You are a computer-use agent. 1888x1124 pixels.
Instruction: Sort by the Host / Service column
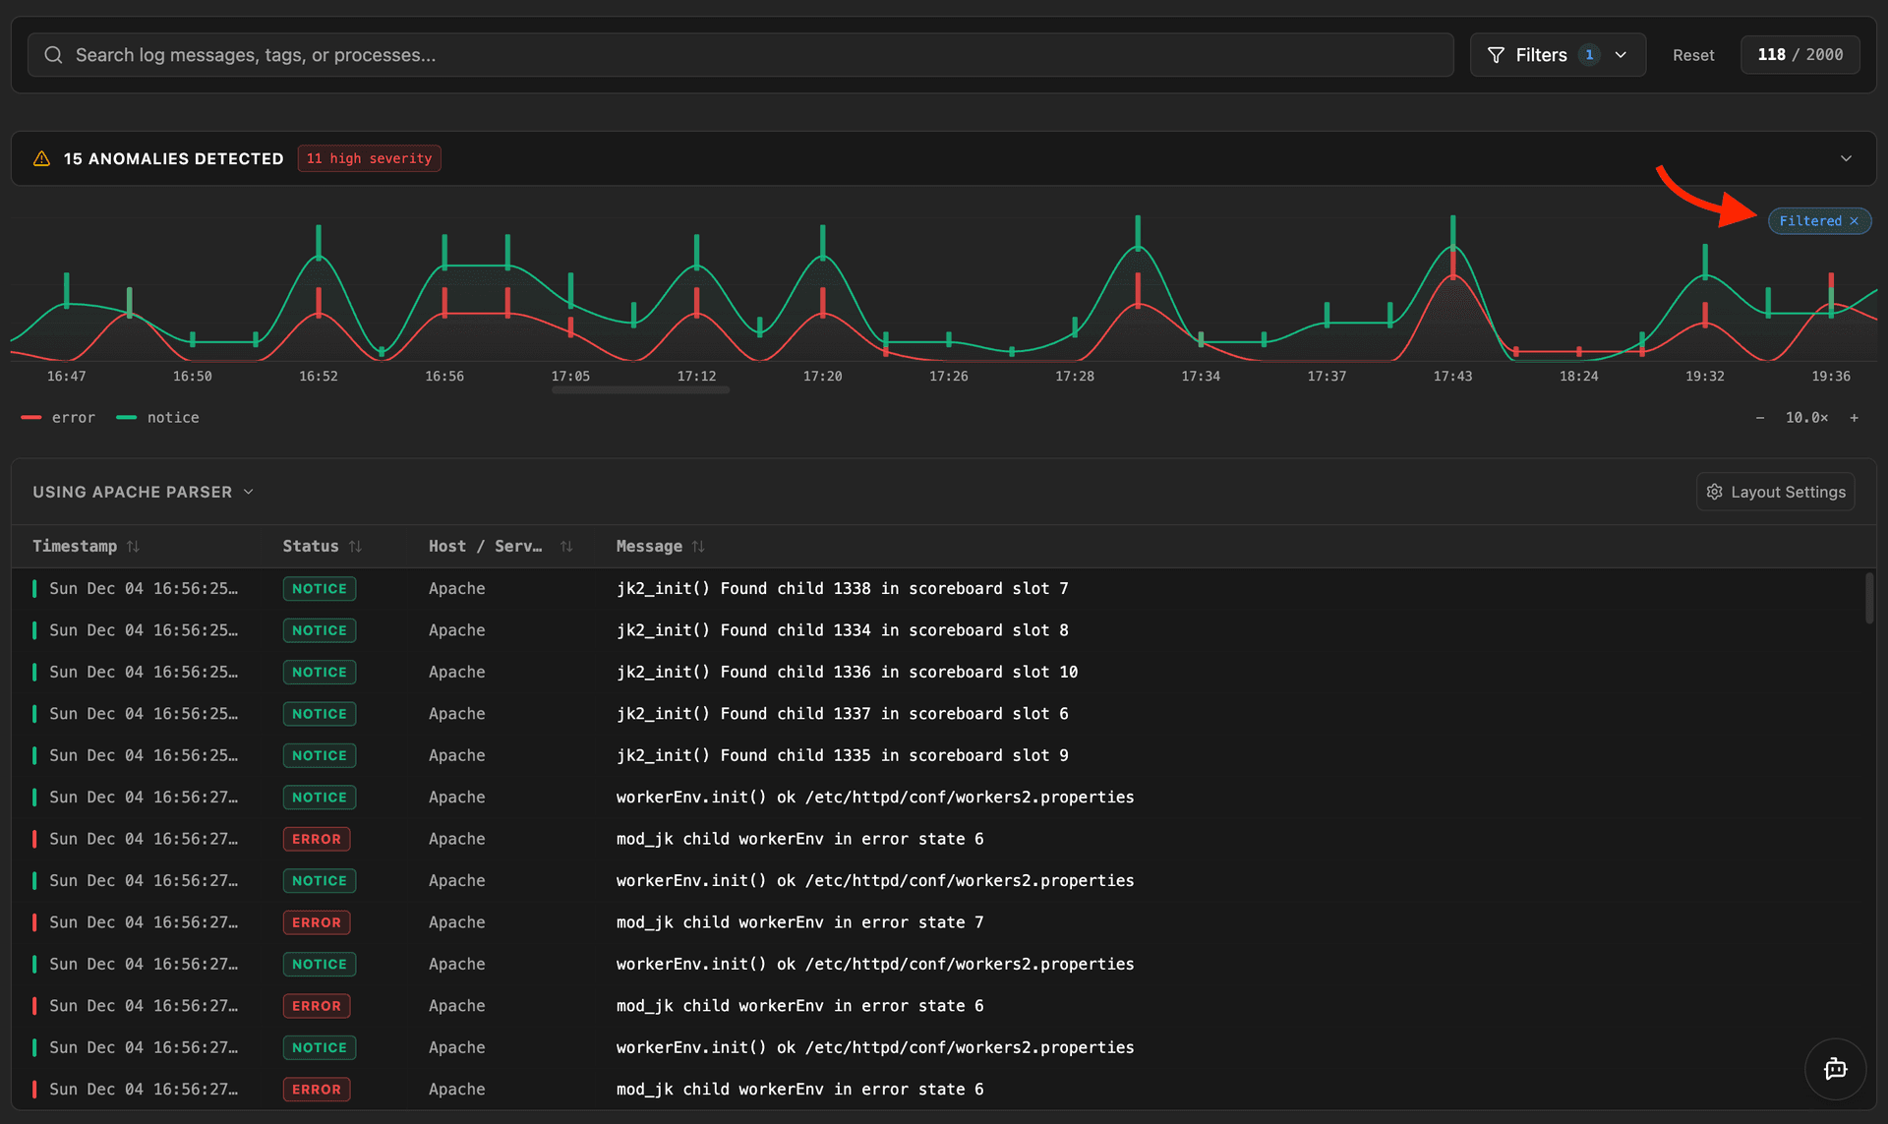pyautogui.click(x=501, y=546)
